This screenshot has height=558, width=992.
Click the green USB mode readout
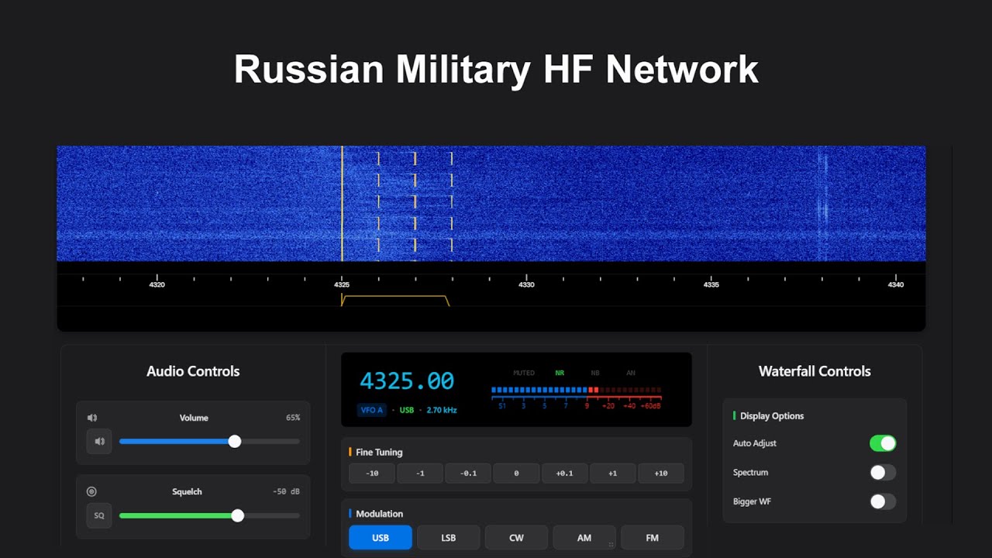tap(407, 410)
